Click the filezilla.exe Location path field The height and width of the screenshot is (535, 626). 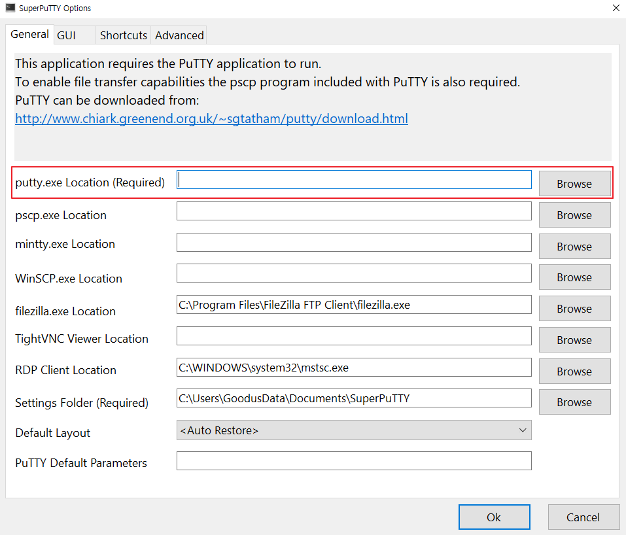click(x=354, y=305)
